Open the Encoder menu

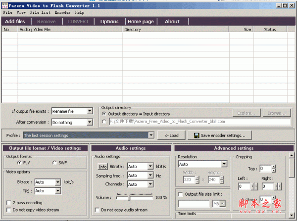point(62,12)
